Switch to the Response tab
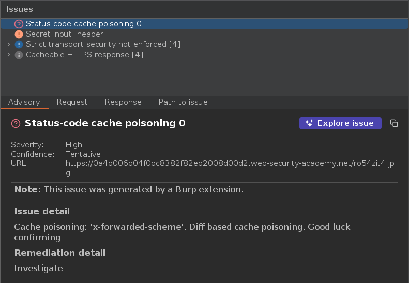The height and width of the screenshot is (283, 409). (x=123, y=102)
